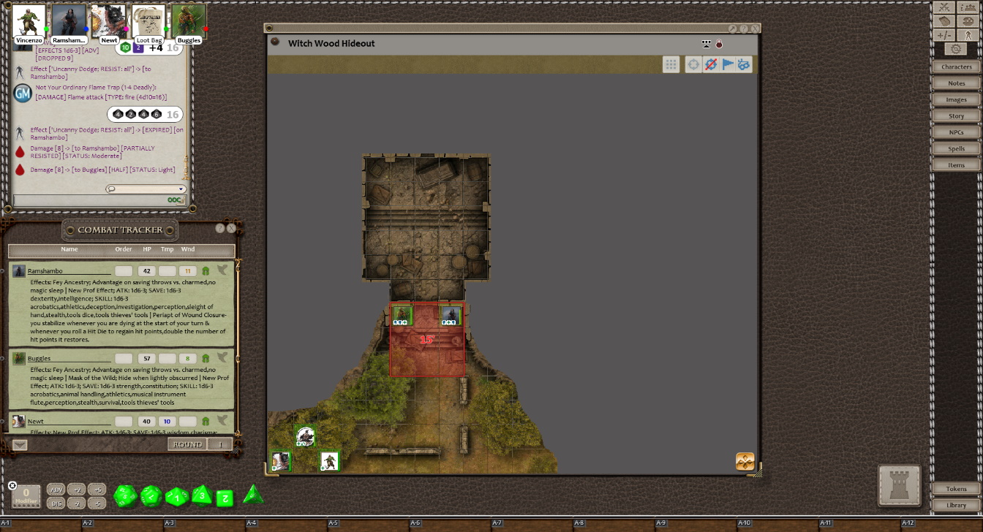The image size is (983, 532).
Task: Expand the Combat Tracker menu arrow
Action: pyautogui.click(x=20, y=444)
